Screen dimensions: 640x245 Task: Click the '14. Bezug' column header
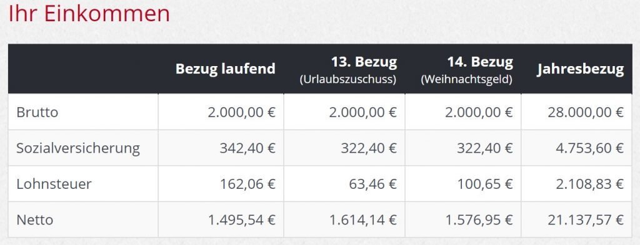coord(466,70)
